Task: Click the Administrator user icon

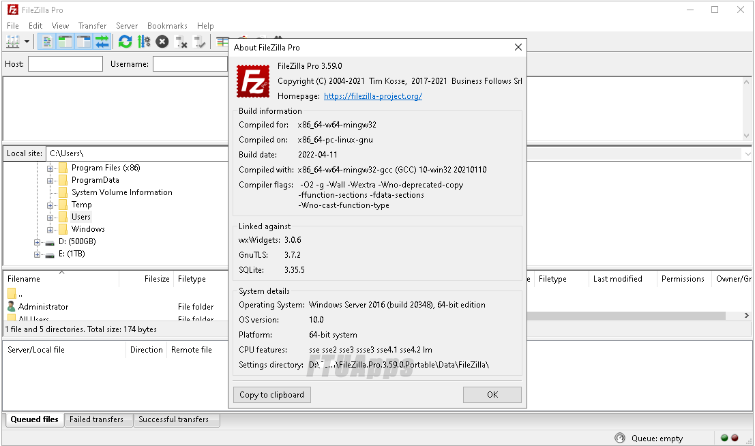Action: pyautogui.click(x=12, y=306)
